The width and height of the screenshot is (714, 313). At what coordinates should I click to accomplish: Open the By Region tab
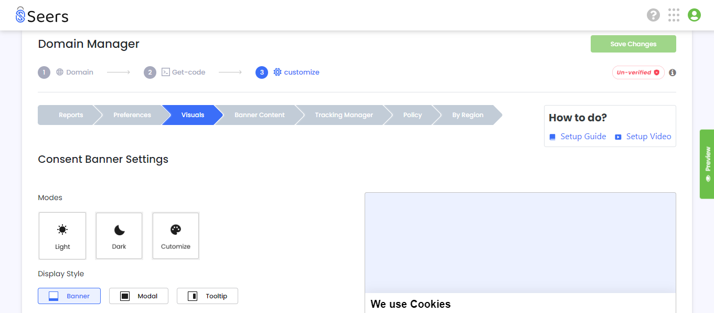[x=468, y=115]
